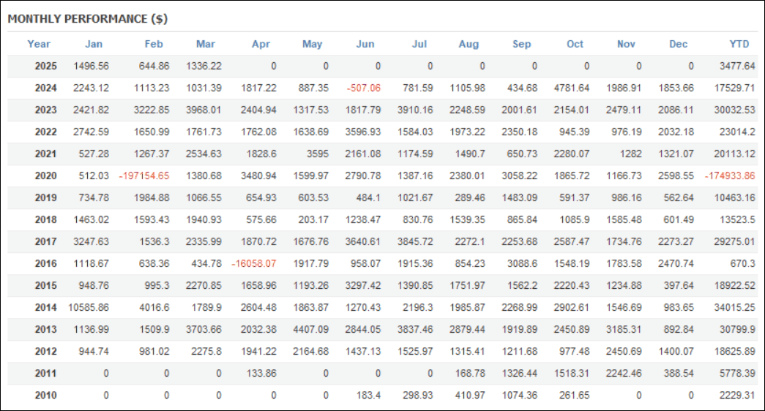The width and height of the screenshot is (765, 411).
Task: Click the red -16058.07 April 2016 value
Action: tap(254, 263)
